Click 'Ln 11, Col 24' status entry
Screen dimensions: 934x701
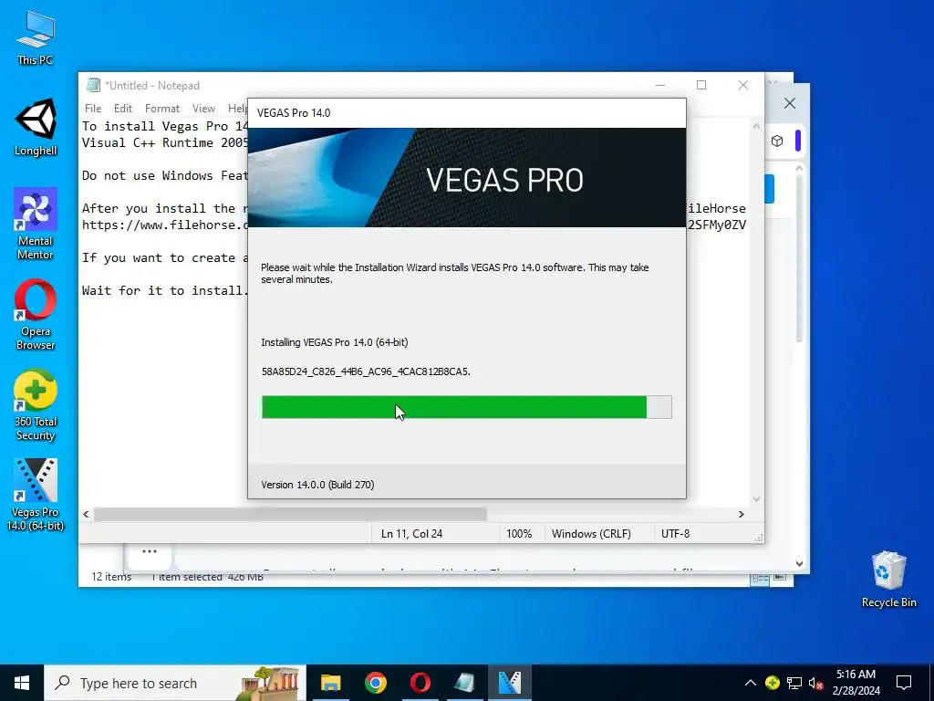pos(411,533)
